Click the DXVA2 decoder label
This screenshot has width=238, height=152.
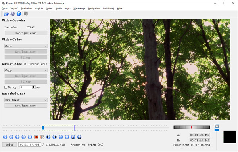tap(31, 27)
